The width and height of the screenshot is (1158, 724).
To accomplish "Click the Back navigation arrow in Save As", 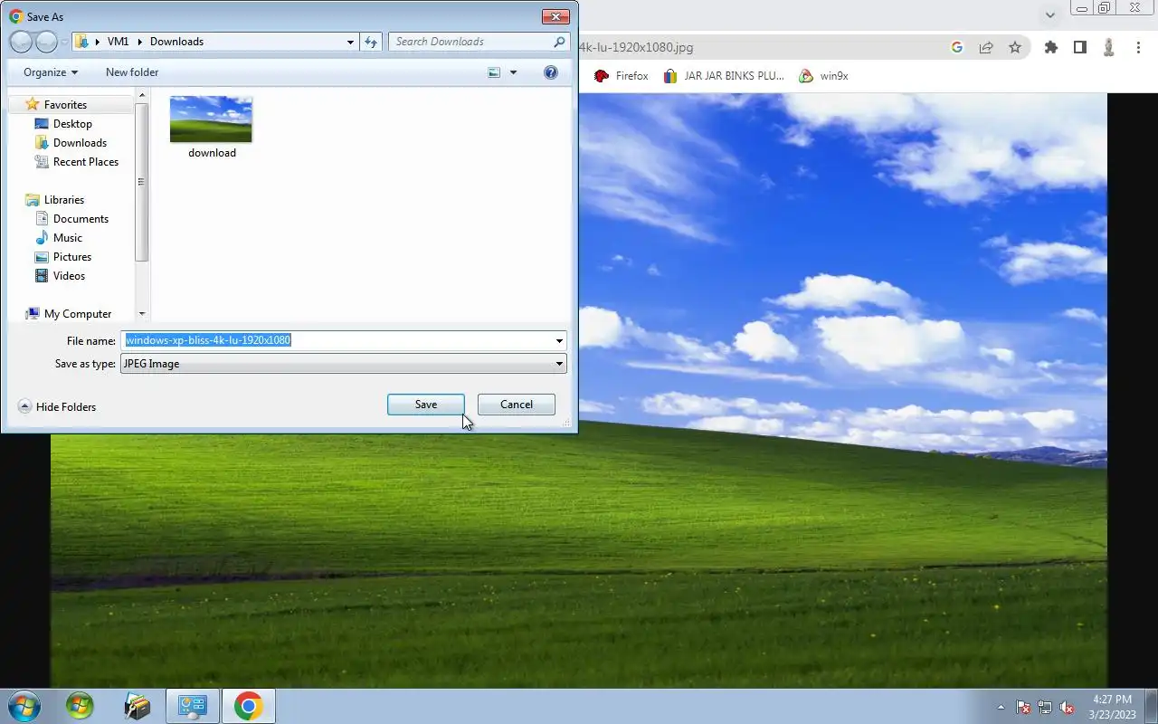I will [21, 42].
